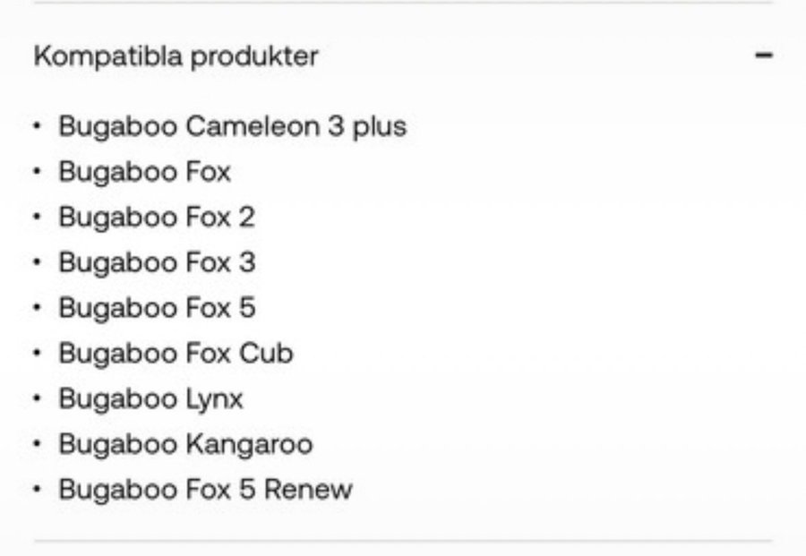Click the bullet beside Bugaboo Fox Cub
The image size is (806, 556).
pyautogui.click(x=37, y=354)
